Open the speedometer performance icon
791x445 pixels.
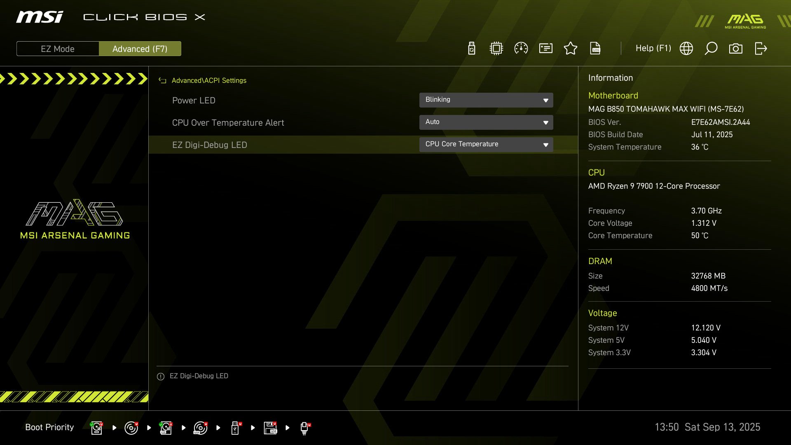pyautogui.click(x=521, y=49)
